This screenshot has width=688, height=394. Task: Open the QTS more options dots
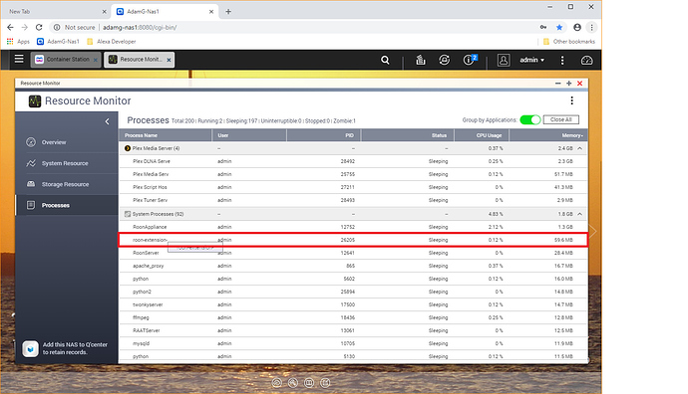(x=562, y=60)
